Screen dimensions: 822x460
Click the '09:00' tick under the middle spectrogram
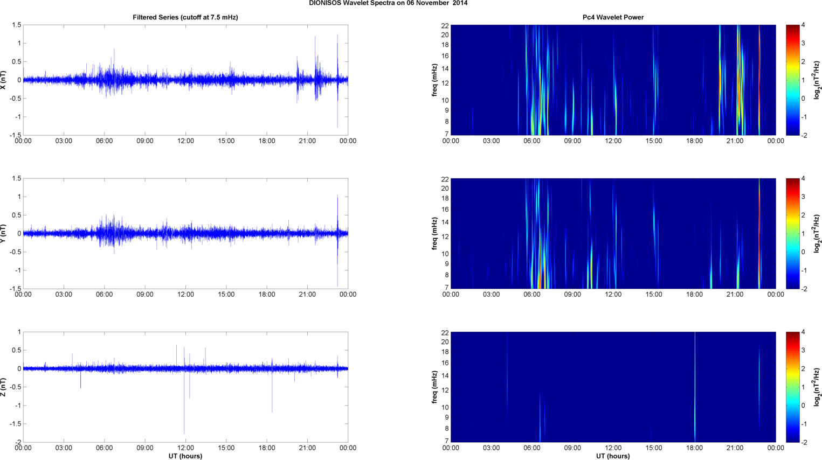[572, 295]
